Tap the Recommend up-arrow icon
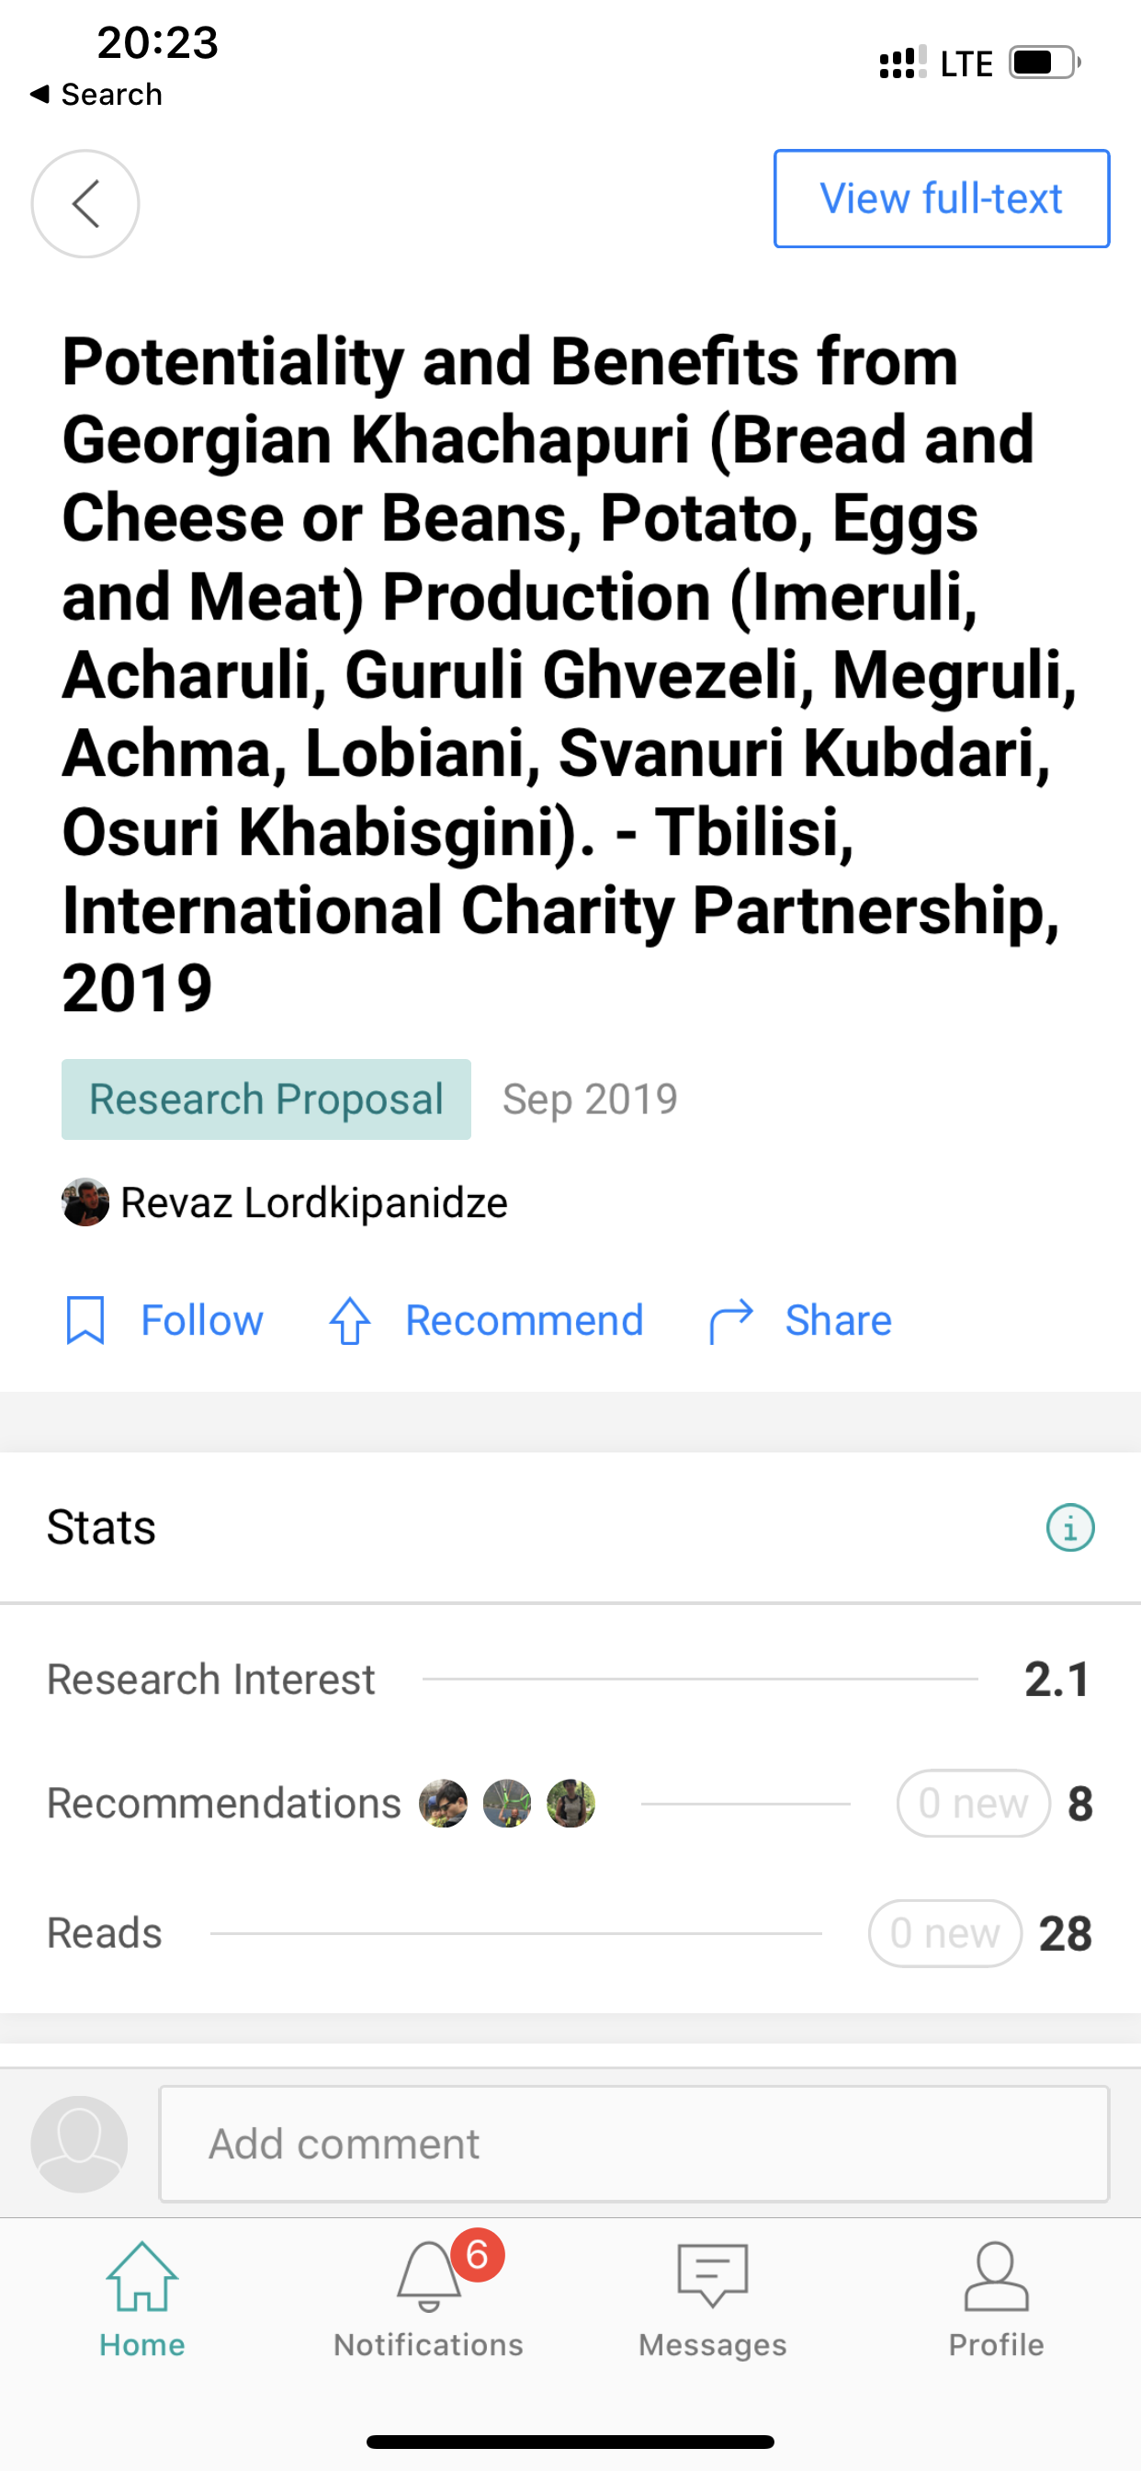 coord(350,1321)
